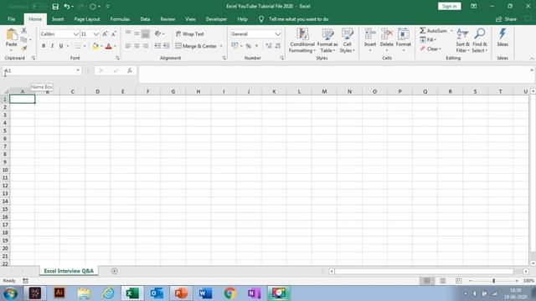Click the Undo arrow icon
The width and height of the screenshot is (536, 301).
tap(67, 7)
